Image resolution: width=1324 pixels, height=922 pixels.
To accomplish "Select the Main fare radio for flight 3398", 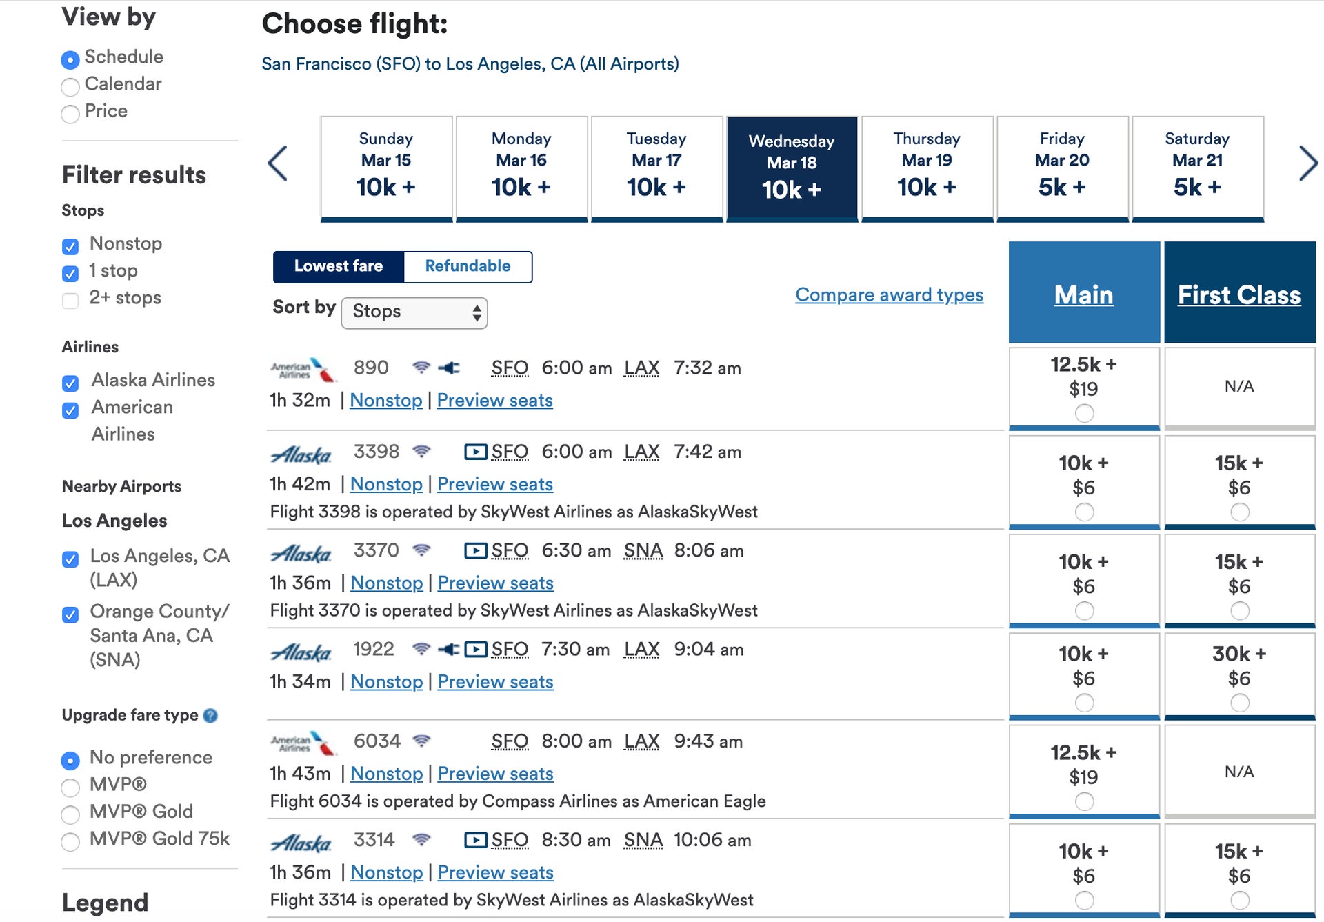I will tap(1083, 512).
